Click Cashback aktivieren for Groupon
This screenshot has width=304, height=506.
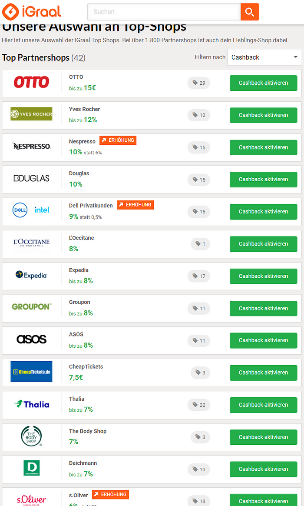point(263,309)
